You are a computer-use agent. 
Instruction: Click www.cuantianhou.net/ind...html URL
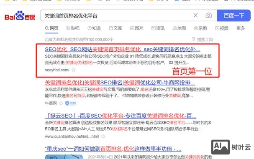pos(72,136)
